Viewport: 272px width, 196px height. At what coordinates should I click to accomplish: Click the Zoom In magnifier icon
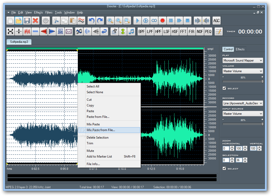pyautogui.click(x=110, y=21)
